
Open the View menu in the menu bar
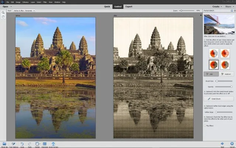point(51,2)
